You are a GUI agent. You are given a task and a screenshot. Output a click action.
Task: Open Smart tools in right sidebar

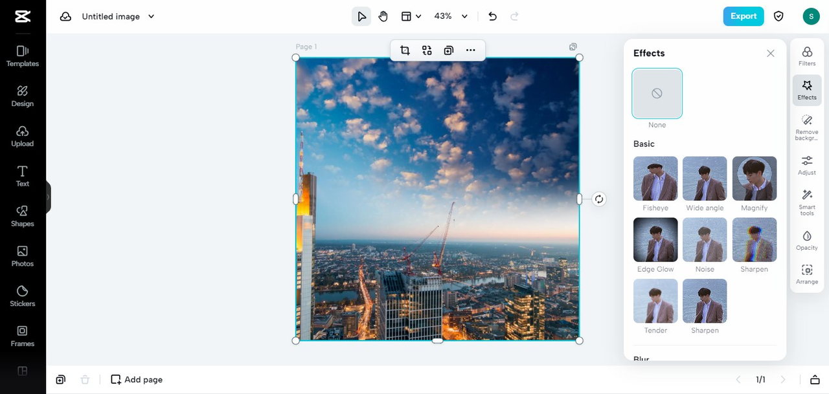(x=807, y=202)
